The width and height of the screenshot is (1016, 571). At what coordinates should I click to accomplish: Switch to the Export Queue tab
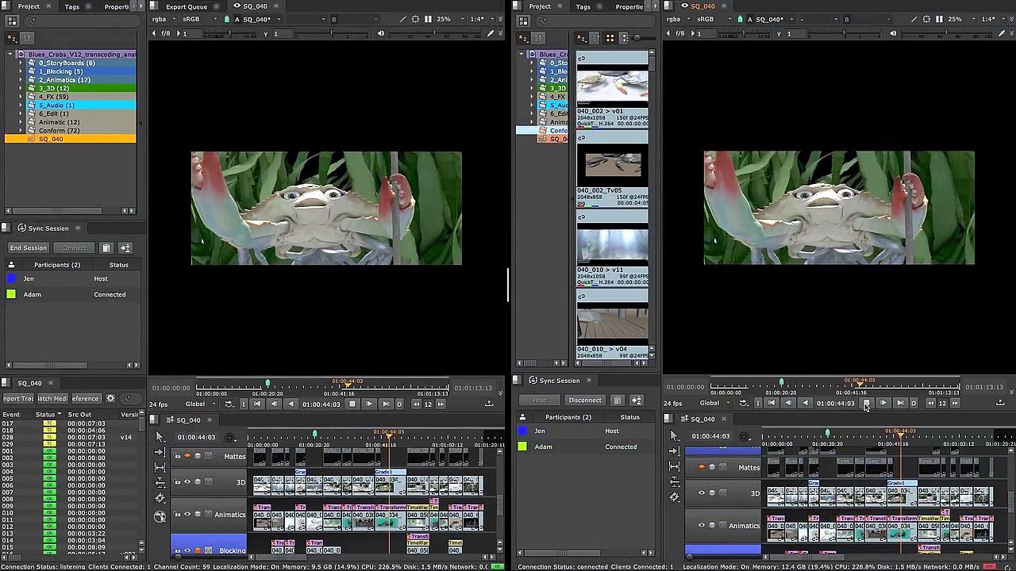tap(187, 6)
